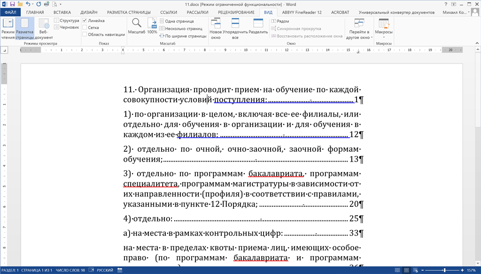Open the user account Михаил Ко... dropdown
The width and height of the screenshot is (481, 274).
coord(456,12)
